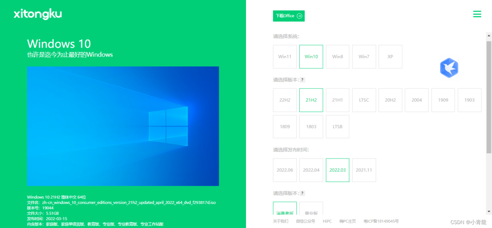Screen dimensions: 492x228
Task: Click the 下载Office button
Action: click(x=289, y=16)
